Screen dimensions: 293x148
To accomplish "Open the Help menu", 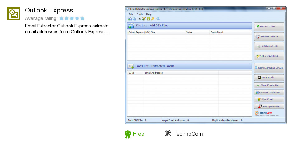I will (149, 14).
